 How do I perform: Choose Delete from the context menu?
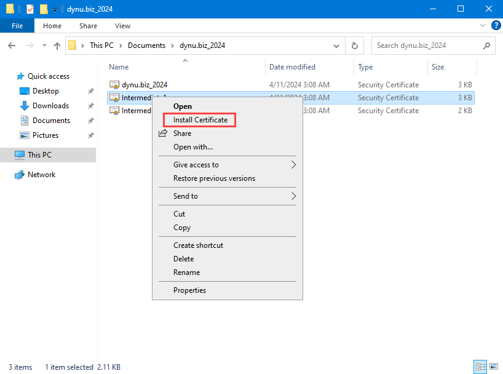coord(183,259)
